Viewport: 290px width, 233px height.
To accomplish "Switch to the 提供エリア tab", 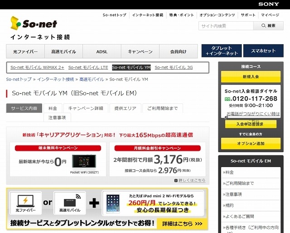I will (x=125, y=108).
